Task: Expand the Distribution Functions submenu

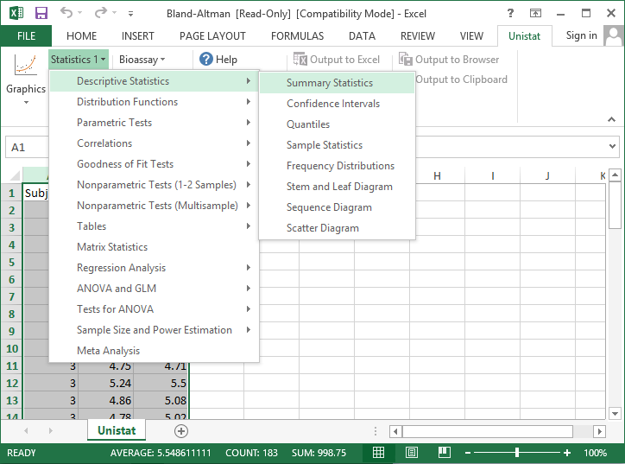Action: point(154,102)
